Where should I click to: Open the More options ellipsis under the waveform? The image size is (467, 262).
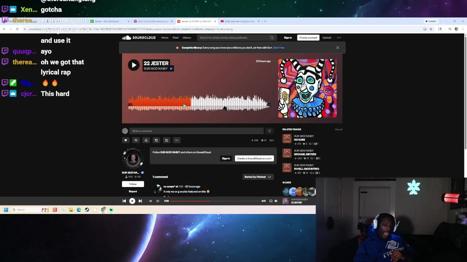coord(177,140)
